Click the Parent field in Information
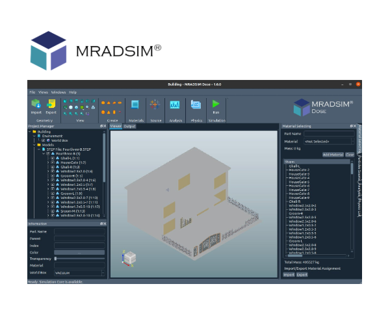Screen dimensions: 390x310 pyautogui.click(x=79, y=239)
